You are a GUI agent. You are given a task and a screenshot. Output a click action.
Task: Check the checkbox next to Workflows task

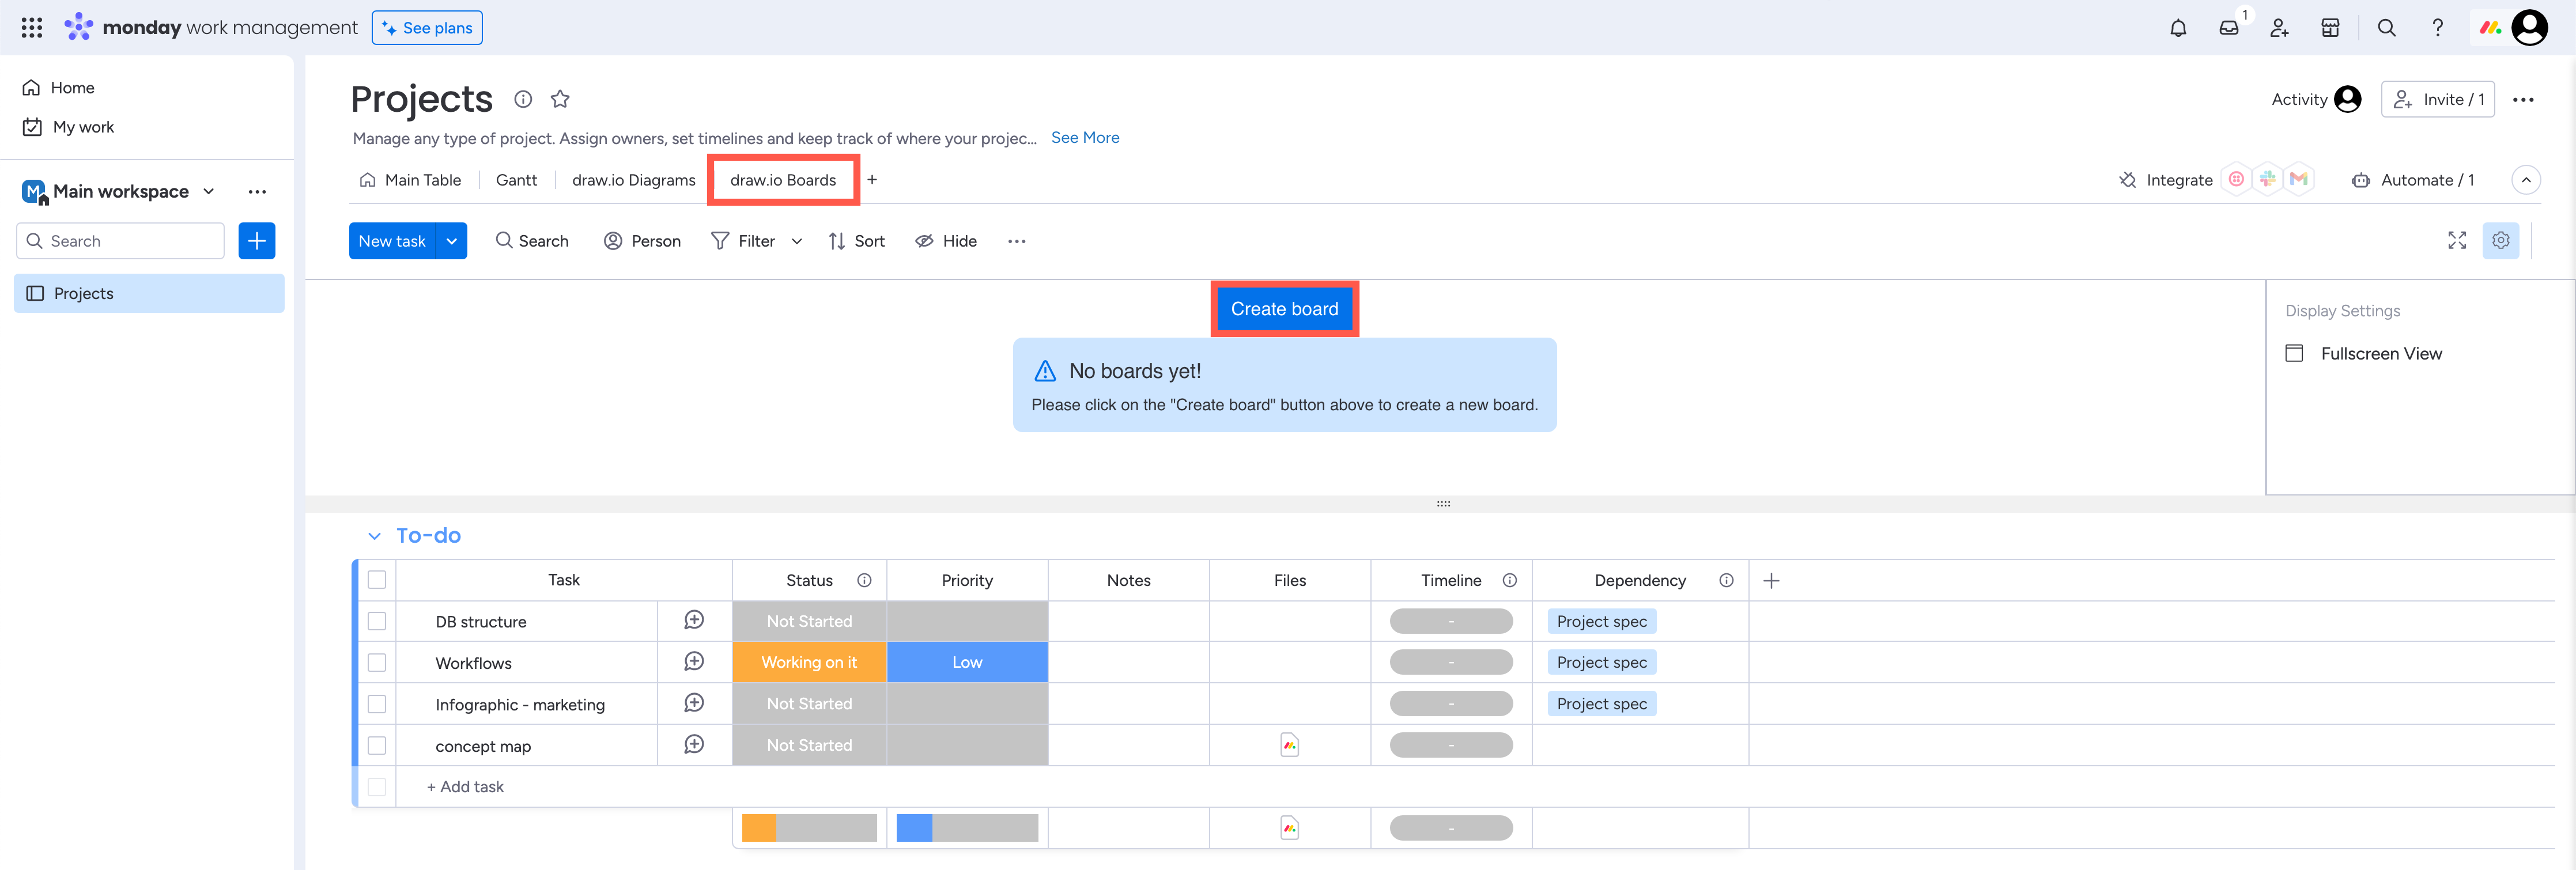click(377, 662)
